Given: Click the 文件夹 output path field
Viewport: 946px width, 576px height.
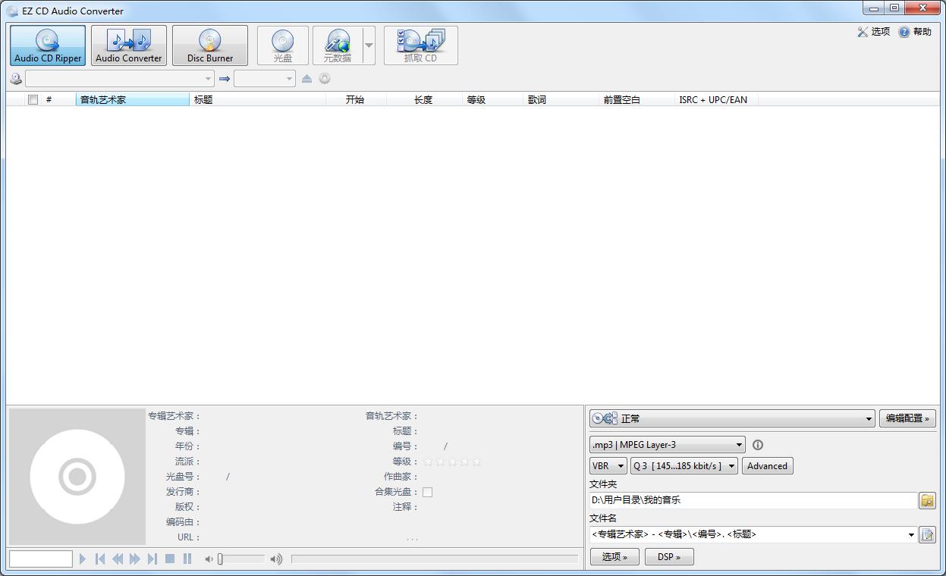Looking at the screenshot, I should pos(753,500).
